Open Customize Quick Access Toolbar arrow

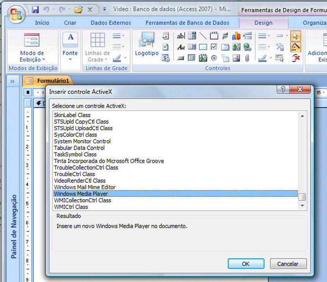(104, 9)
